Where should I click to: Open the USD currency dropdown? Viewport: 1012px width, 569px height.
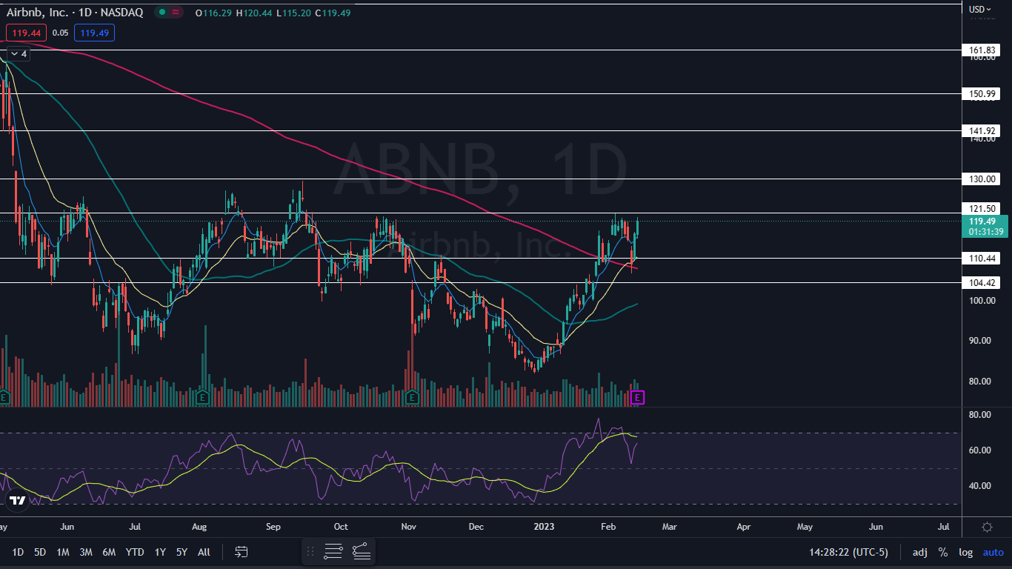(x=980, y=10)
